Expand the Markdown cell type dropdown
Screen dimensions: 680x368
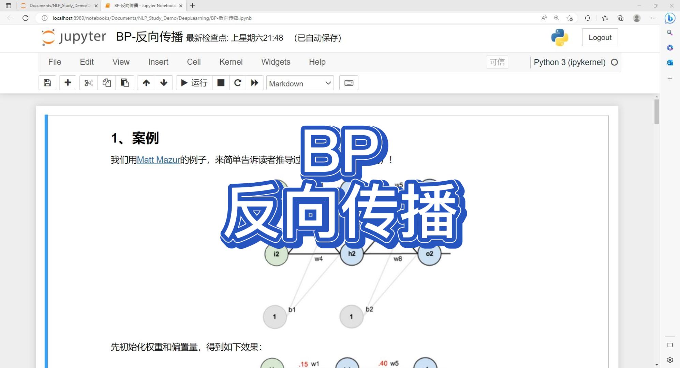coord(300,83)
